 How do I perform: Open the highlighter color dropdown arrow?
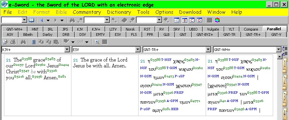click(x=73, y=42)
